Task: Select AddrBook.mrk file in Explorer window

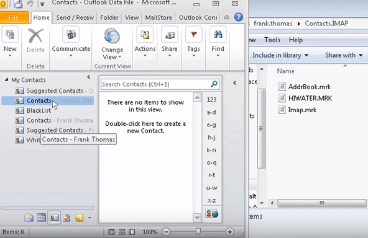Action: (305, 87)
